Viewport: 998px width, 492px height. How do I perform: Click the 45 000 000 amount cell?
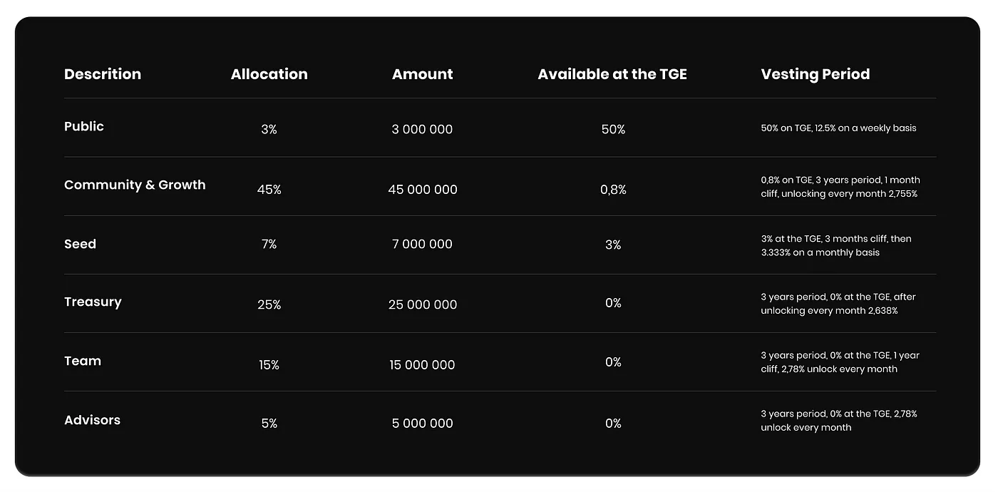tap(423, 190)
